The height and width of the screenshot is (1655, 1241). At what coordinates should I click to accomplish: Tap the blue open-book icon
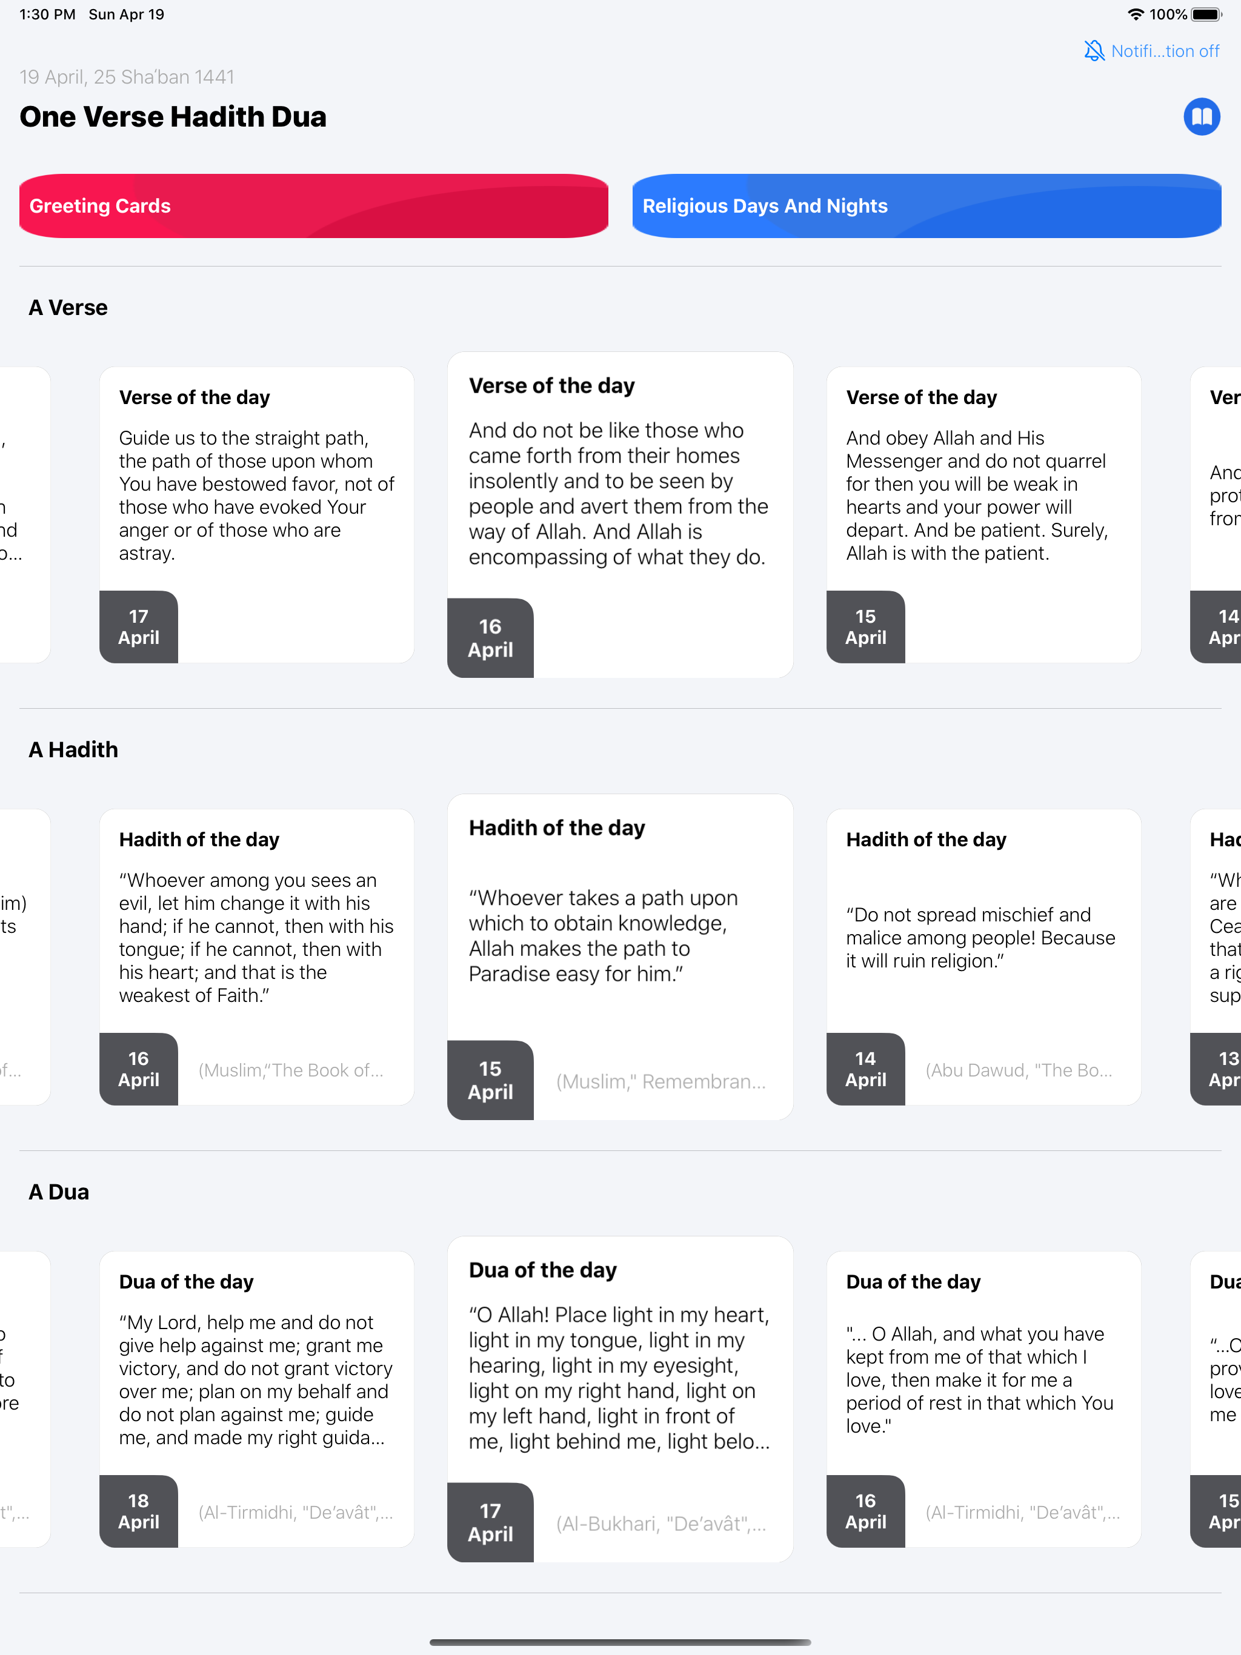[1202, 117]
